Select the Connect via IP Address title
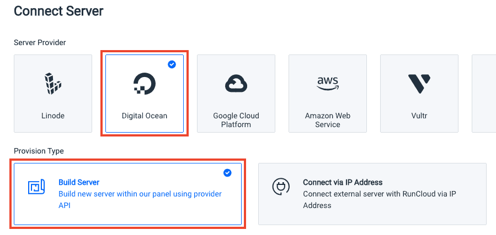The width and height of the screenshot is (496, 235). coord(343,182)
